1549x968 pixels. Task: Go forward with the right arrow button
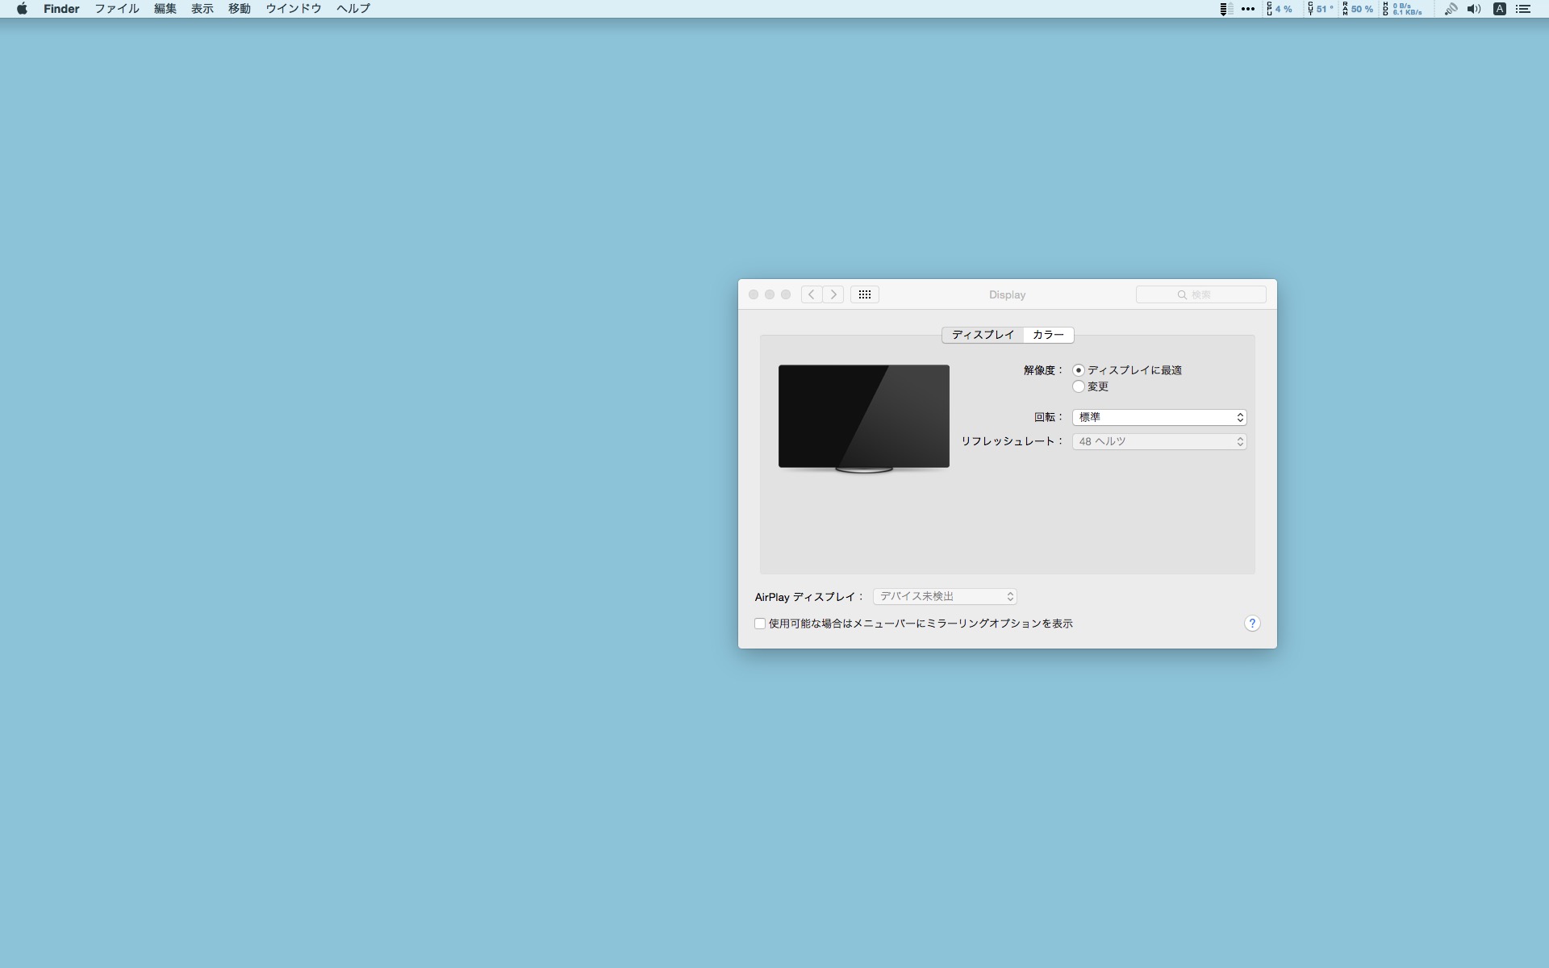pos(833,294)
